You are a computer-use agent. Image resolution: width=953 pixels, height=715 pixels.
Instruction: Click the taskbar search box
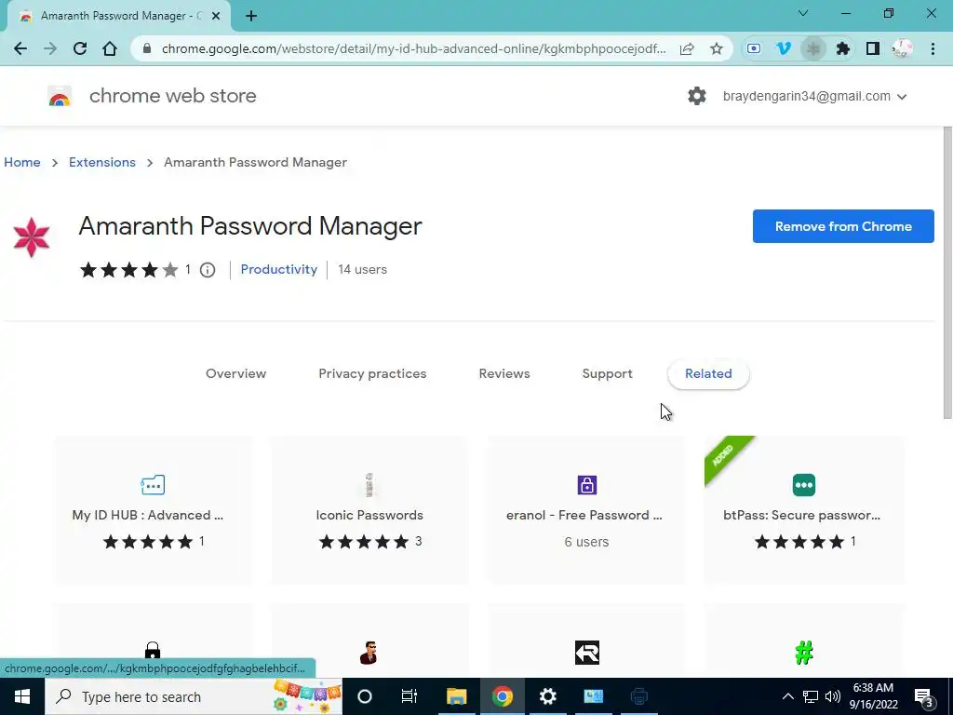click(194, 696)
